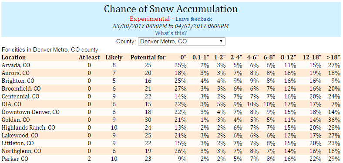343x163 pixels.
Task: Click the At least column header
Action: pyautogui.click(x=89, y=57)
